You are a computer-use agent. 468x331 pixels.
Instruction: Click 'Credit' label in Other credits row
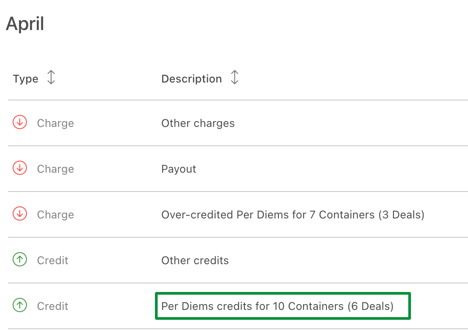click(x=53, y=261)
